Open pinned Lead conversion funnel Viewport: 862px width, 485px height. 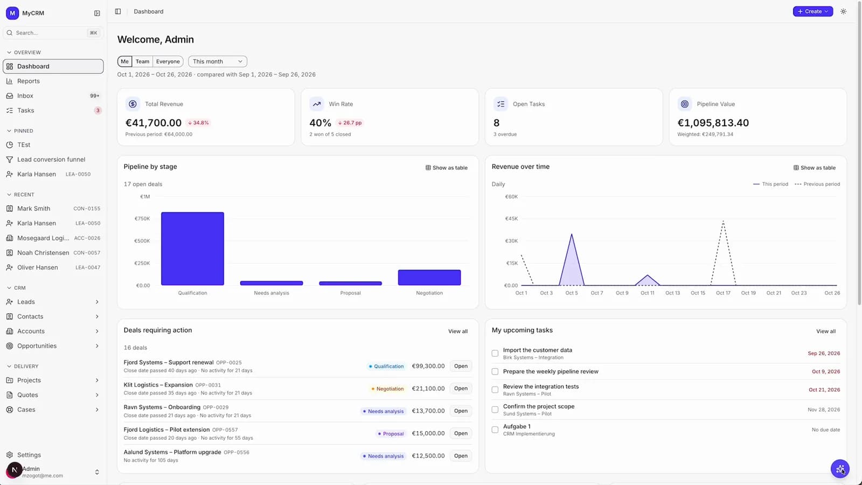(x=53, y=160)
